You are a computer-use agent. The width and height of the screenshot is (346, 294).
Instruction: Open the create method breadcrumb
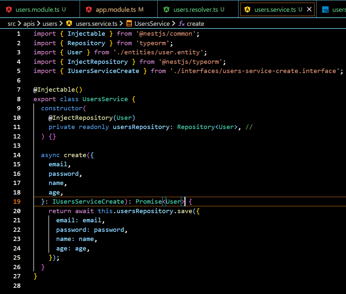[196, 24]
